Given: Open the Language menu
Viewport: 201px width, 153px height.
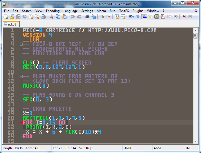Looking at the screenshot, I should point(71,11).
